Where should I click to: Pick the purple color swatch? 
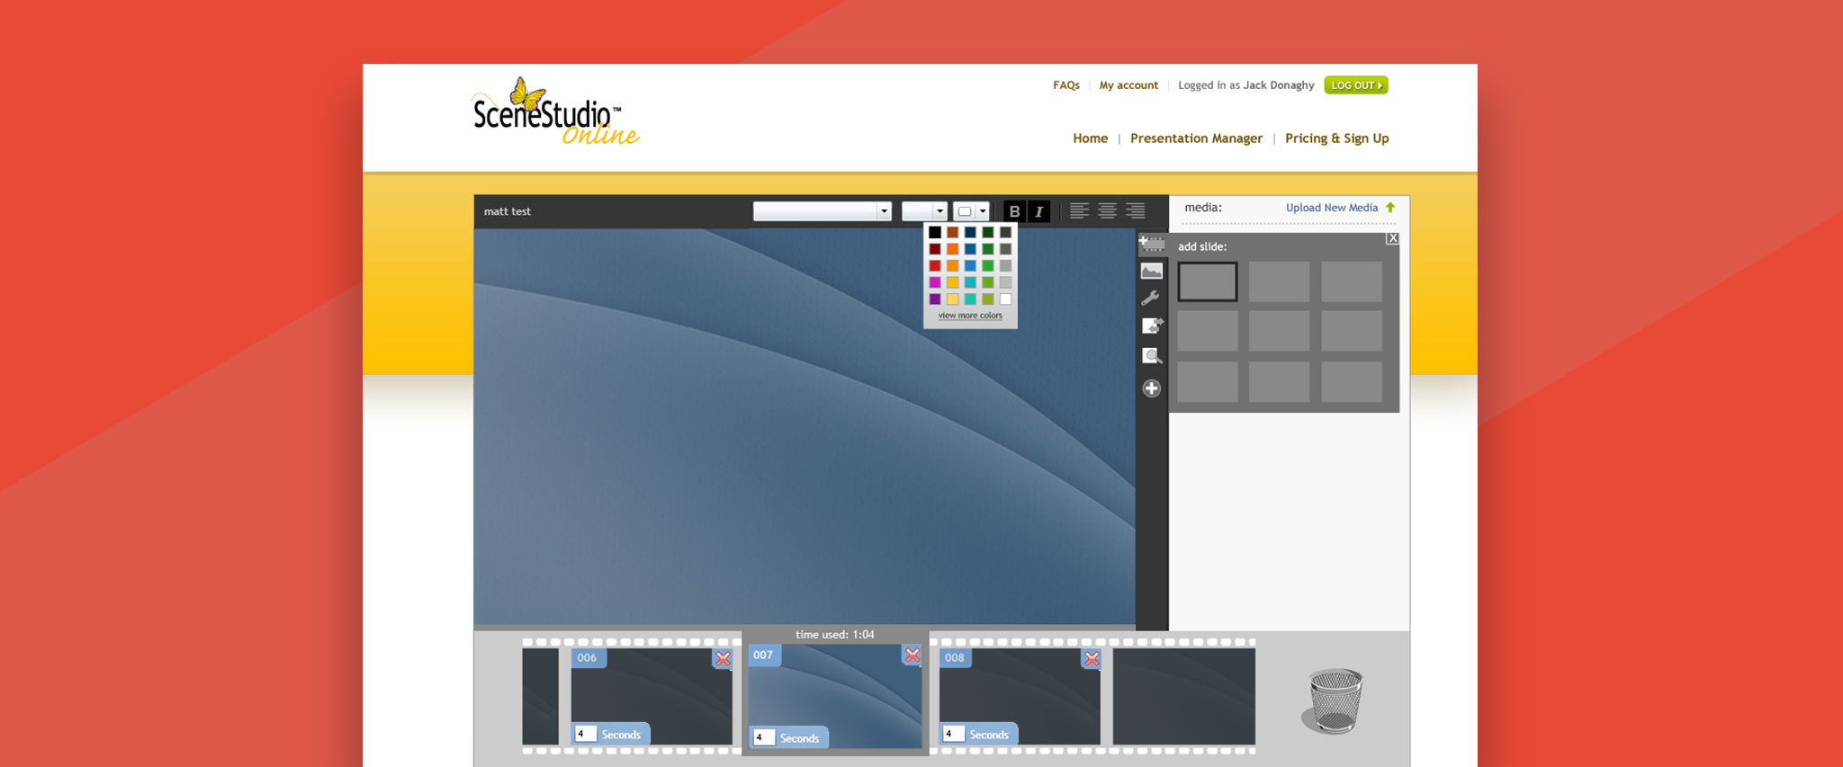point(935,299)
